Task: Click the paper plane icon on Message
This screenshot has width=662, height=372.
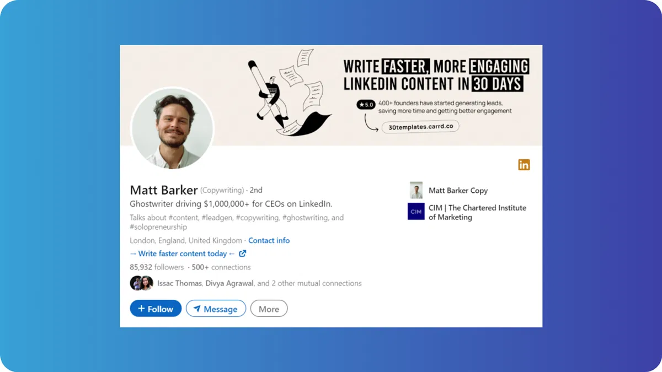Action: 197,309
